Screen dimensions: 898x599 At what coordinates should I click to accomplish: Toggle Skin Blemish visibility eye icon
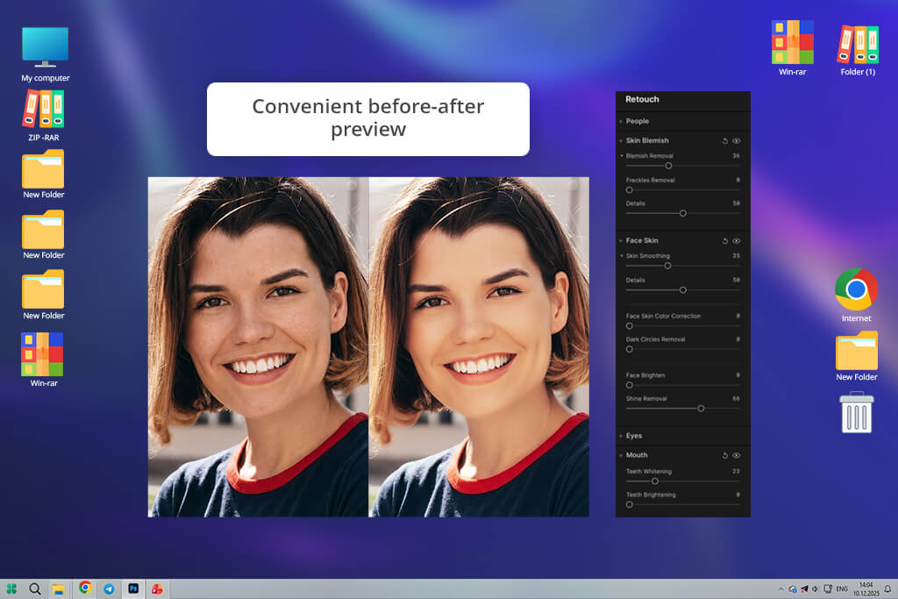(x=737, y=141)
